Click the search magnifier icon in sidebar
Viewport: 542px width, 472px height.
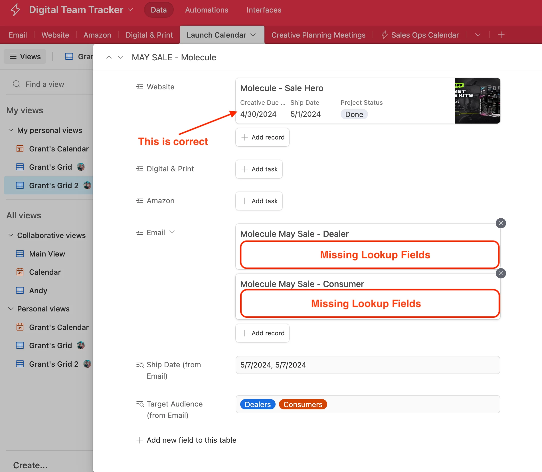[17, 84]
